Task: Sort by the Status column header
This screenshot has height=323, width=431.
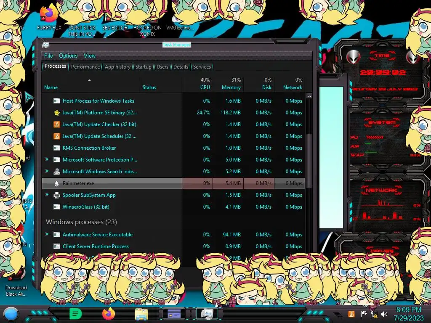Action: coord(161,84)
